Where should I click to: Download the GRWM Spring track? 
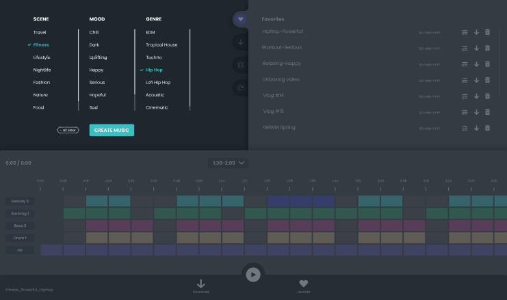(476, 128)
